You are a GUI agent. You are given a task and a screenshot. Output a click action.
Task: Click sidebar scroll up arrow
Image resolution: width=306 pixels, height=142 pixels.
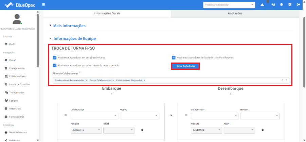coord(38,12)
